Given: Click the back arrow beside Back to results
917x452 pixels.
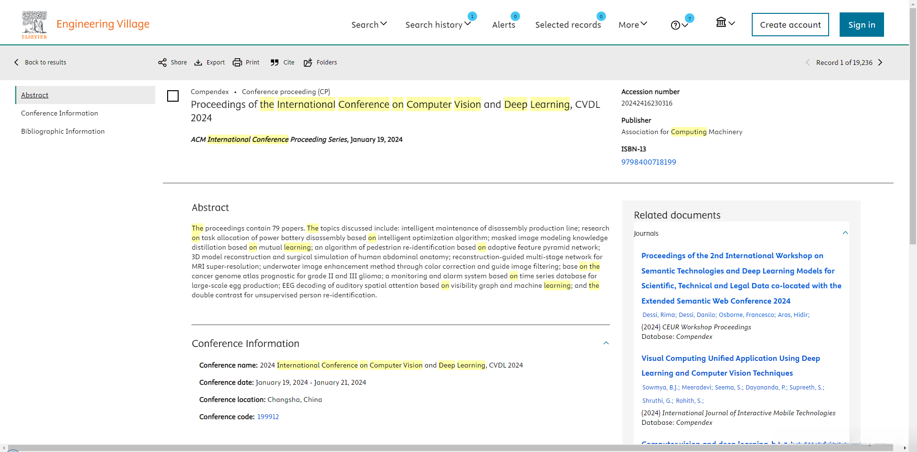Looking at the screenshot, I should (17, 63).
